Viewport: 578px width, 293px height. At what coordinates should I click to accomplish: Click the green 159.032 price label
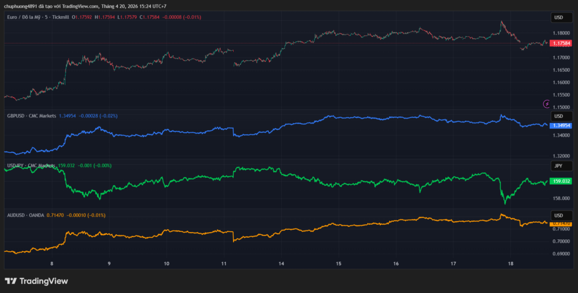561,181
